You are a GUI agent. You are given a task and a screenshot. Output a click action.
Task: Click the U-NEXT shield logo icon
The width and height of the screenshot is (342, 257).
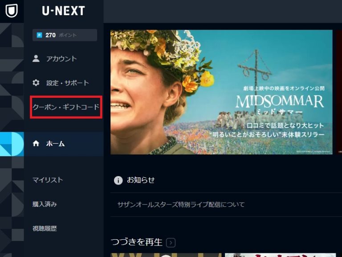pos(12,11)
